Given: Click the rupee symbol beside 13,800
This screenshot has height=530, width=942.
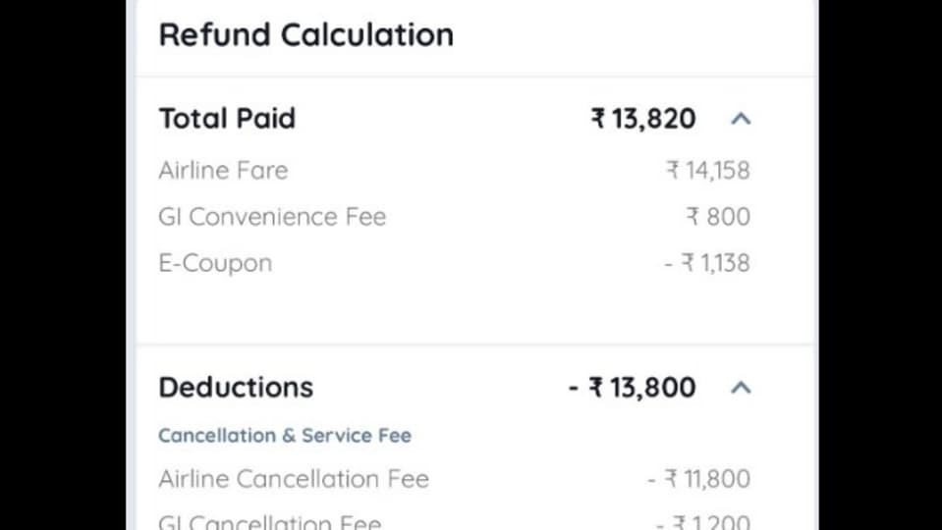Looking at the screenshot, I should coord(596,387).
